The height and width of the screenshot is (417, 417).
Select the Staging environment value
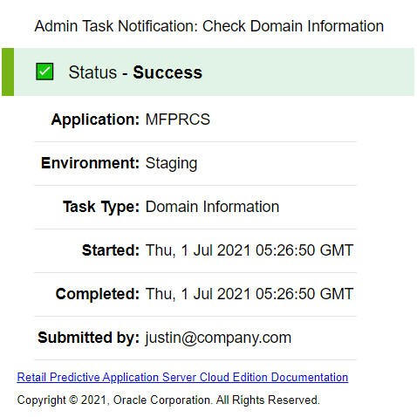tap(171, 163)
